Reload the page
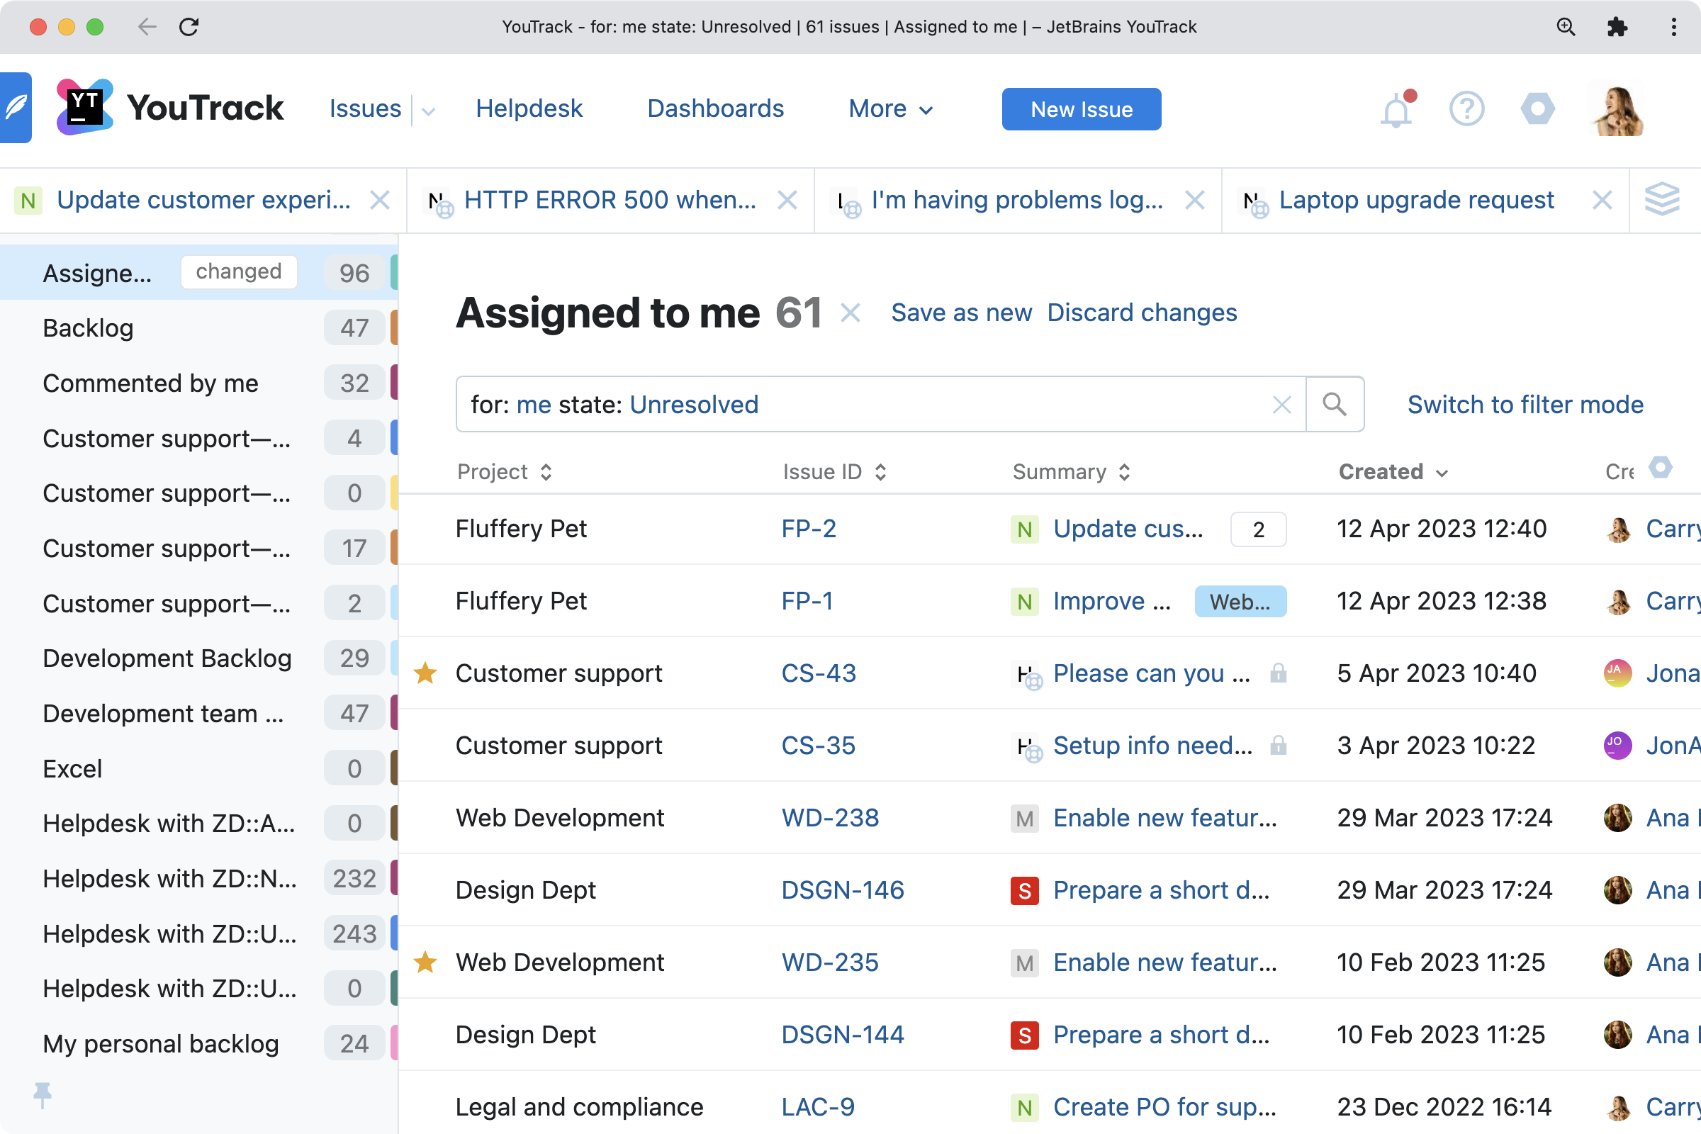Viewport: 1701px width, 1134px height. [x=189, y=27]
